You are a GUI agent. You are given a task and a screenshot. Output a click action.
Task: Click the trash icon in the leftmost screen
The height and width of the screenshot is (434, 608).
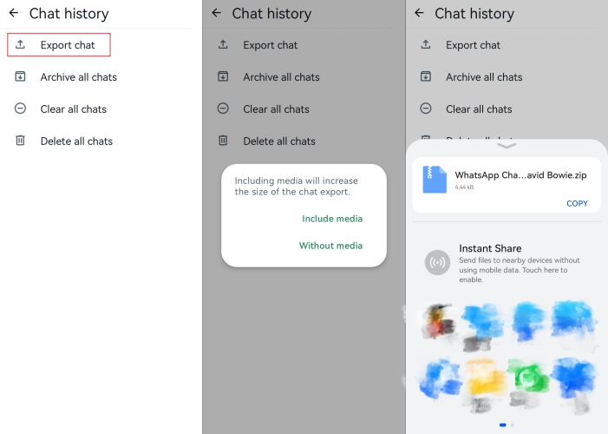tap(20, 141)
